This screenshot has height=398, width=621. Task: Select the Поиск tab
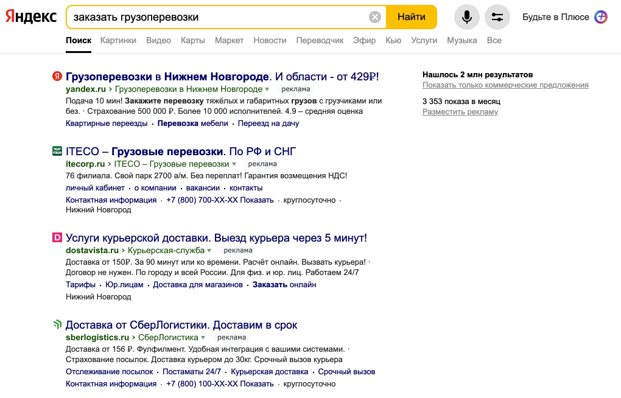(x=79, y=40)
